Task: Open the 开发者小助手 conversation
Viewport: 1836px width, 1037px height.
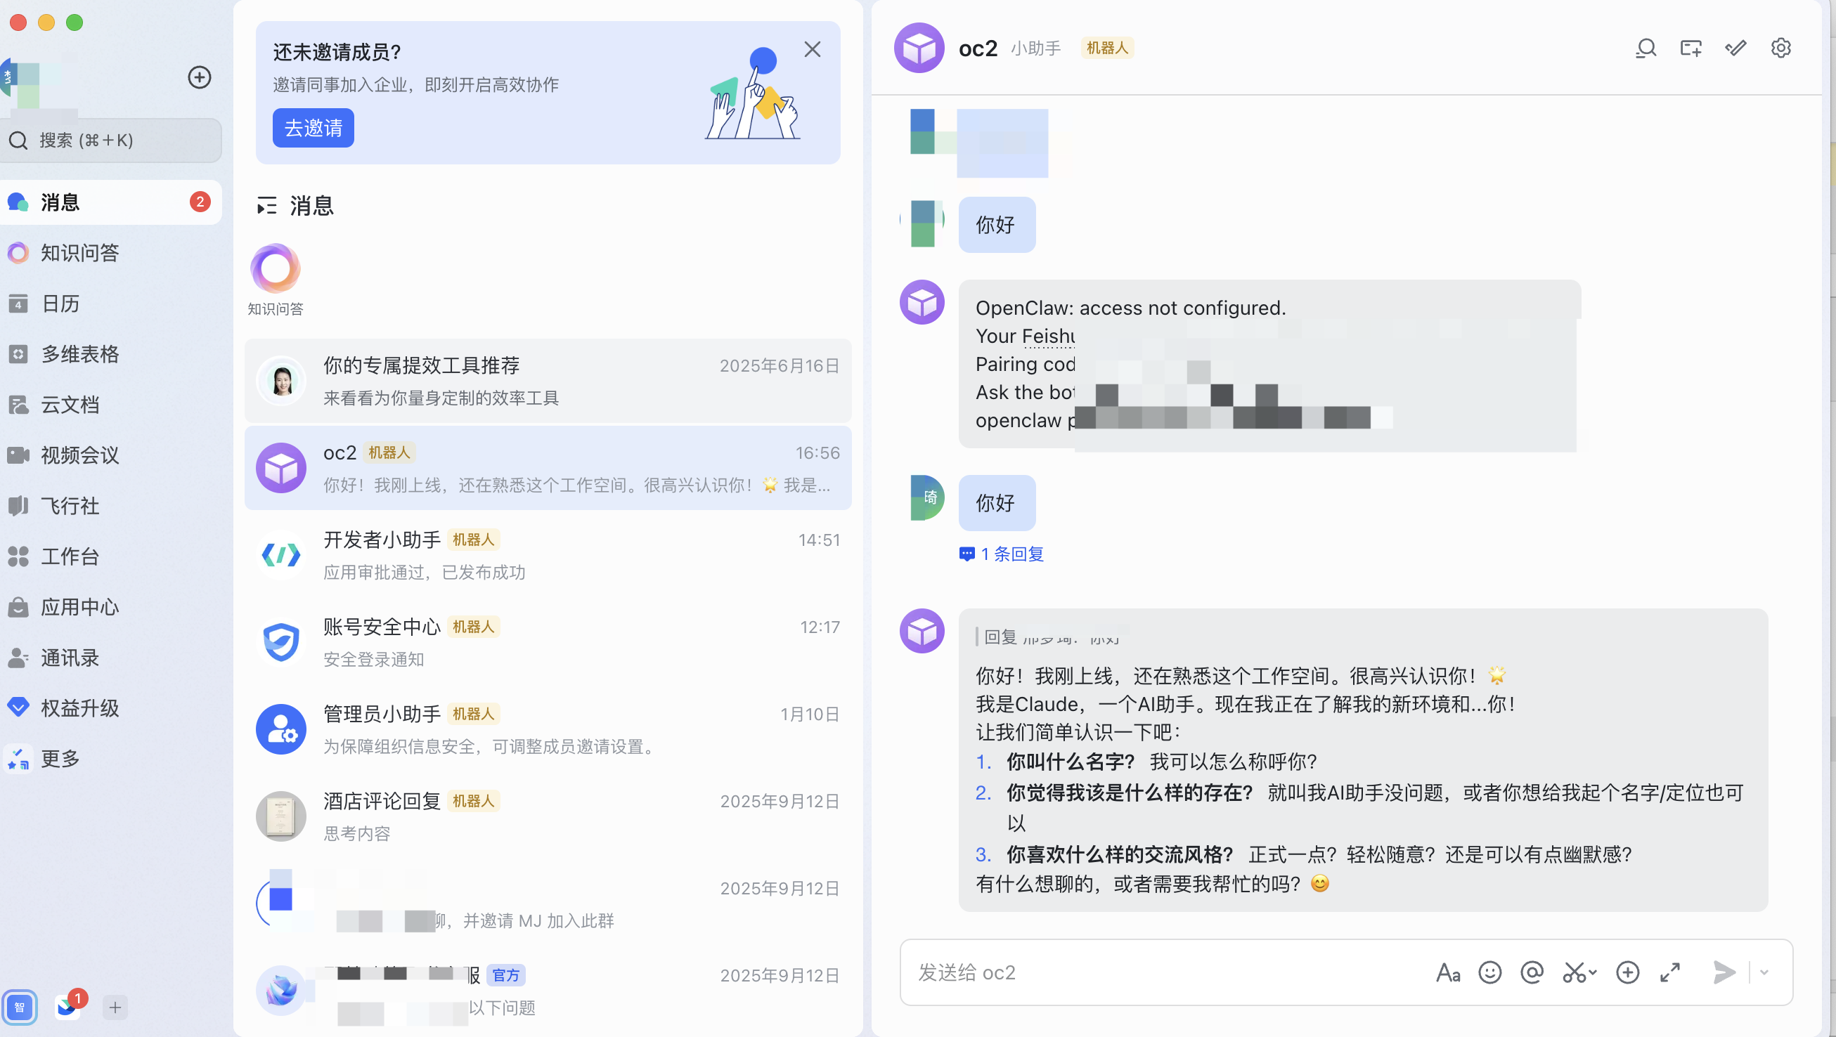Action: 548,556
